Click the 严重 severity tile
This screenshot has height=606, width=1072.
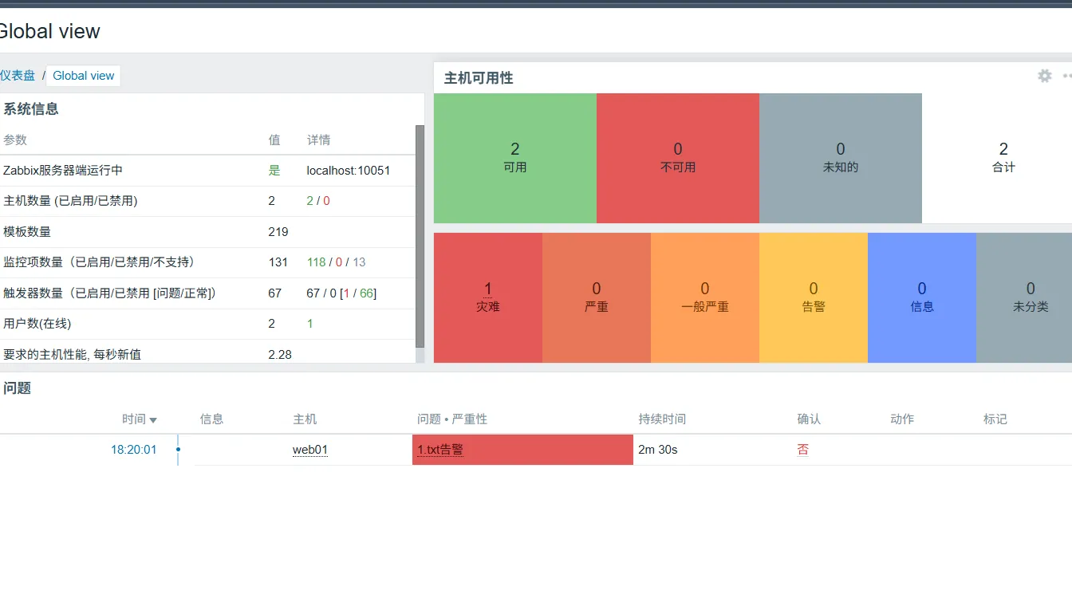click(596, 297)
